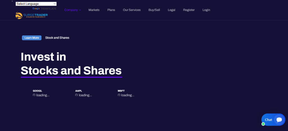
Task: Select Our Services in the navigation
Action: (132, 10)
